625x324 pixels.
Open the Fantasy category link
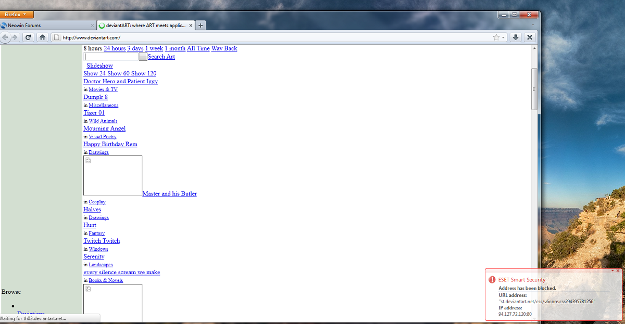click(x=96, y=234)
